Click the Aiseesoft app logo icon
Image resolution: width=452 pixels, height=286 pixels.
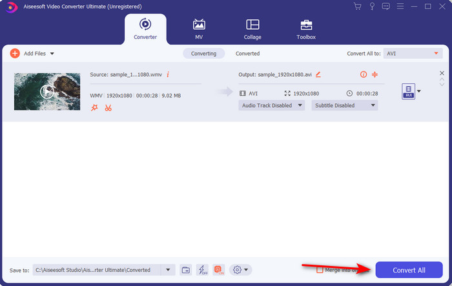pyautogui.click(x=12, y=7)
